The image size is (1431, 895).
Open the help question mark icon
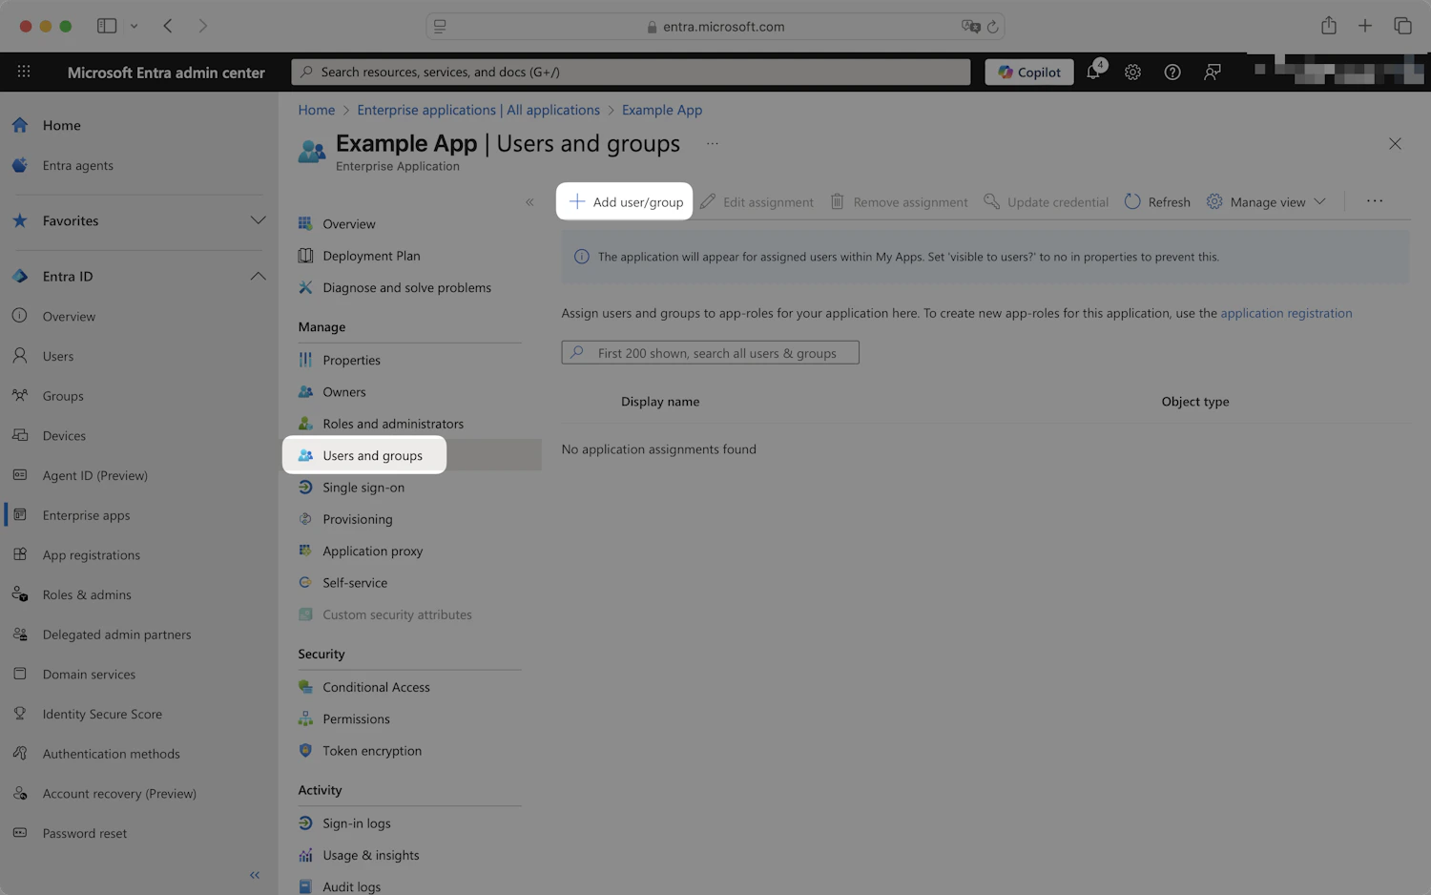pos(1172,72)
